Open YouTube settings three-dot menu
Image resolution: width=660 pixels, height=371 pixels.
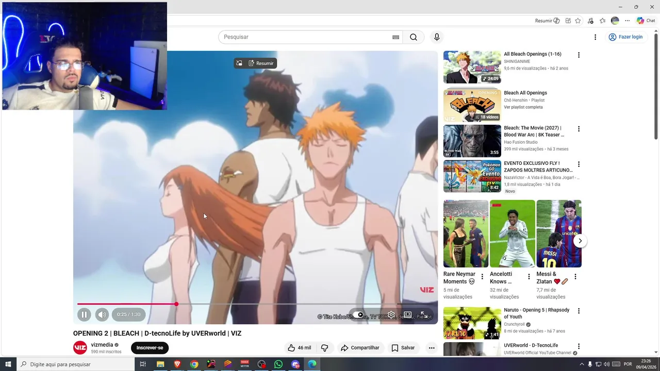595,37
